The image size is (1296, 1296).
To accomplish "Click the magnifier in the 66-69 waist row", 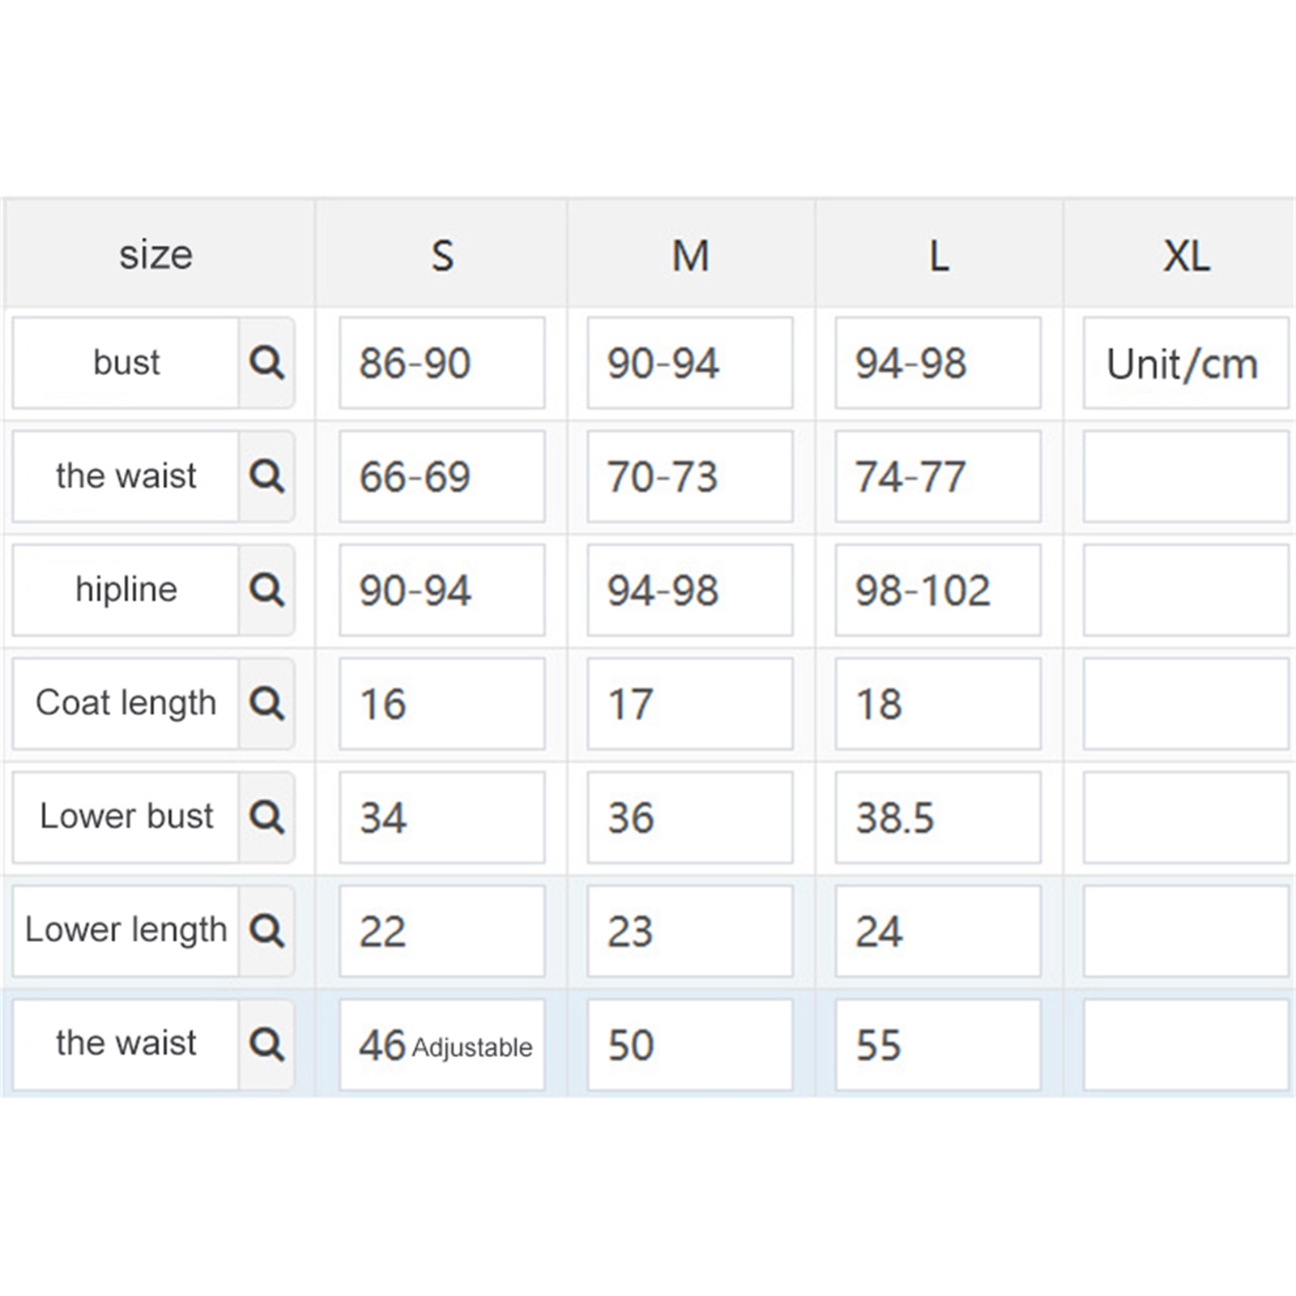I will (266, 476).
